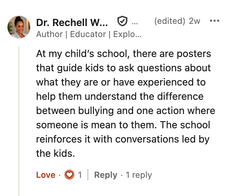This screenshot has height=196, width=237.
Task: Click the divider between reactions and Reply
Action: (x=88, y=175)
